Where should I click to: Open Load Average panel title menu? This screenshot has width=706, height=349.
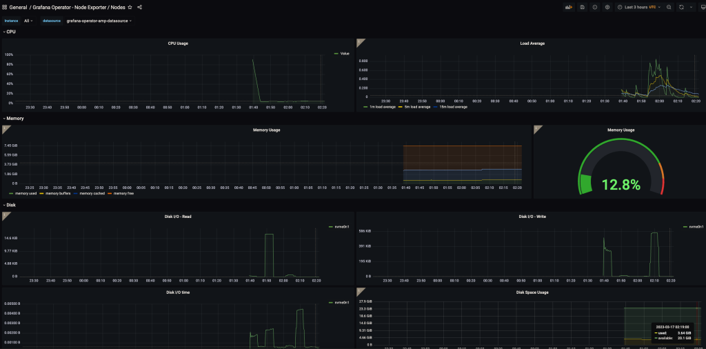coord(532,43)
